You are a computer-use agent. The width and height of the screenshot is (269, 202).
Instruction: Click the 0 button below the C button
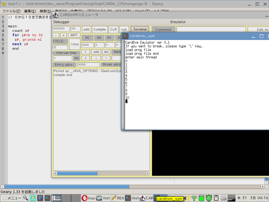(x=86, y=58)
